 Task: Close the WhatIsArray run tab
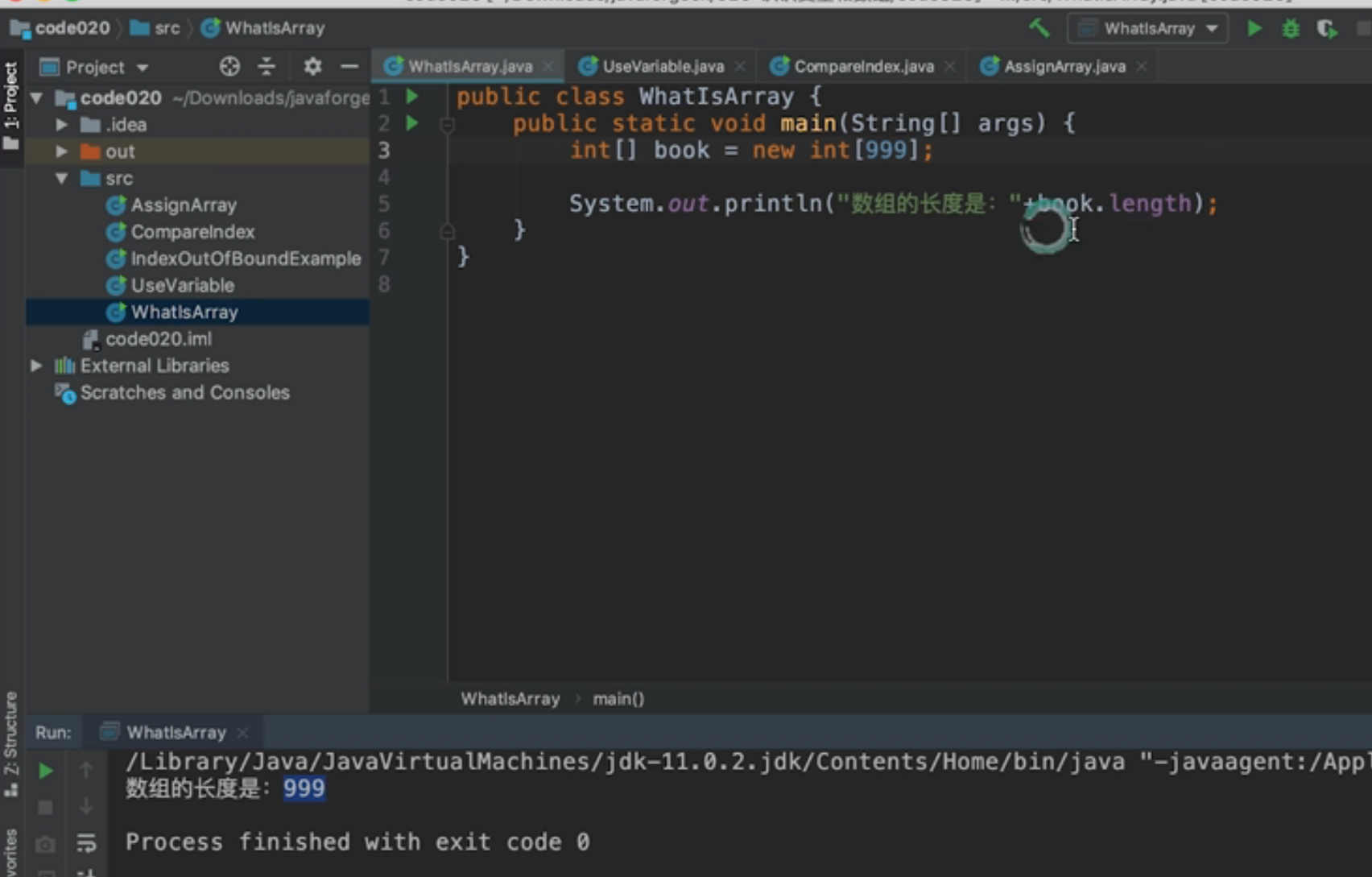(242, 733)
